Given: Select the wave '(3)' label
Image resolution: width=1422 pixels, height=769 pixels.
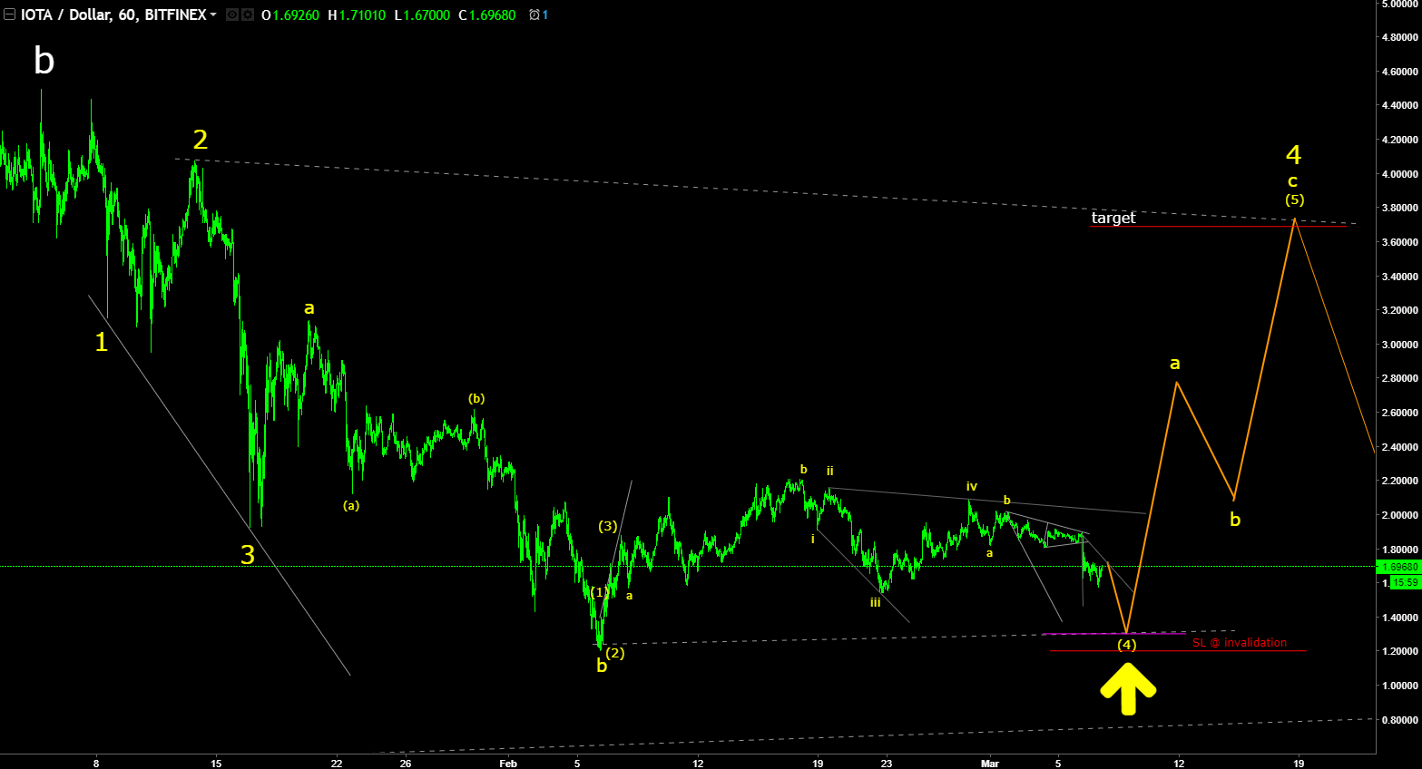Looking at the screenshot, I should 608,526.
